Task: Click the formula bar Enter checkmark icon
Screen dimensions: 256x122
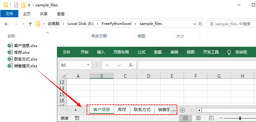Action: point(119,65)
